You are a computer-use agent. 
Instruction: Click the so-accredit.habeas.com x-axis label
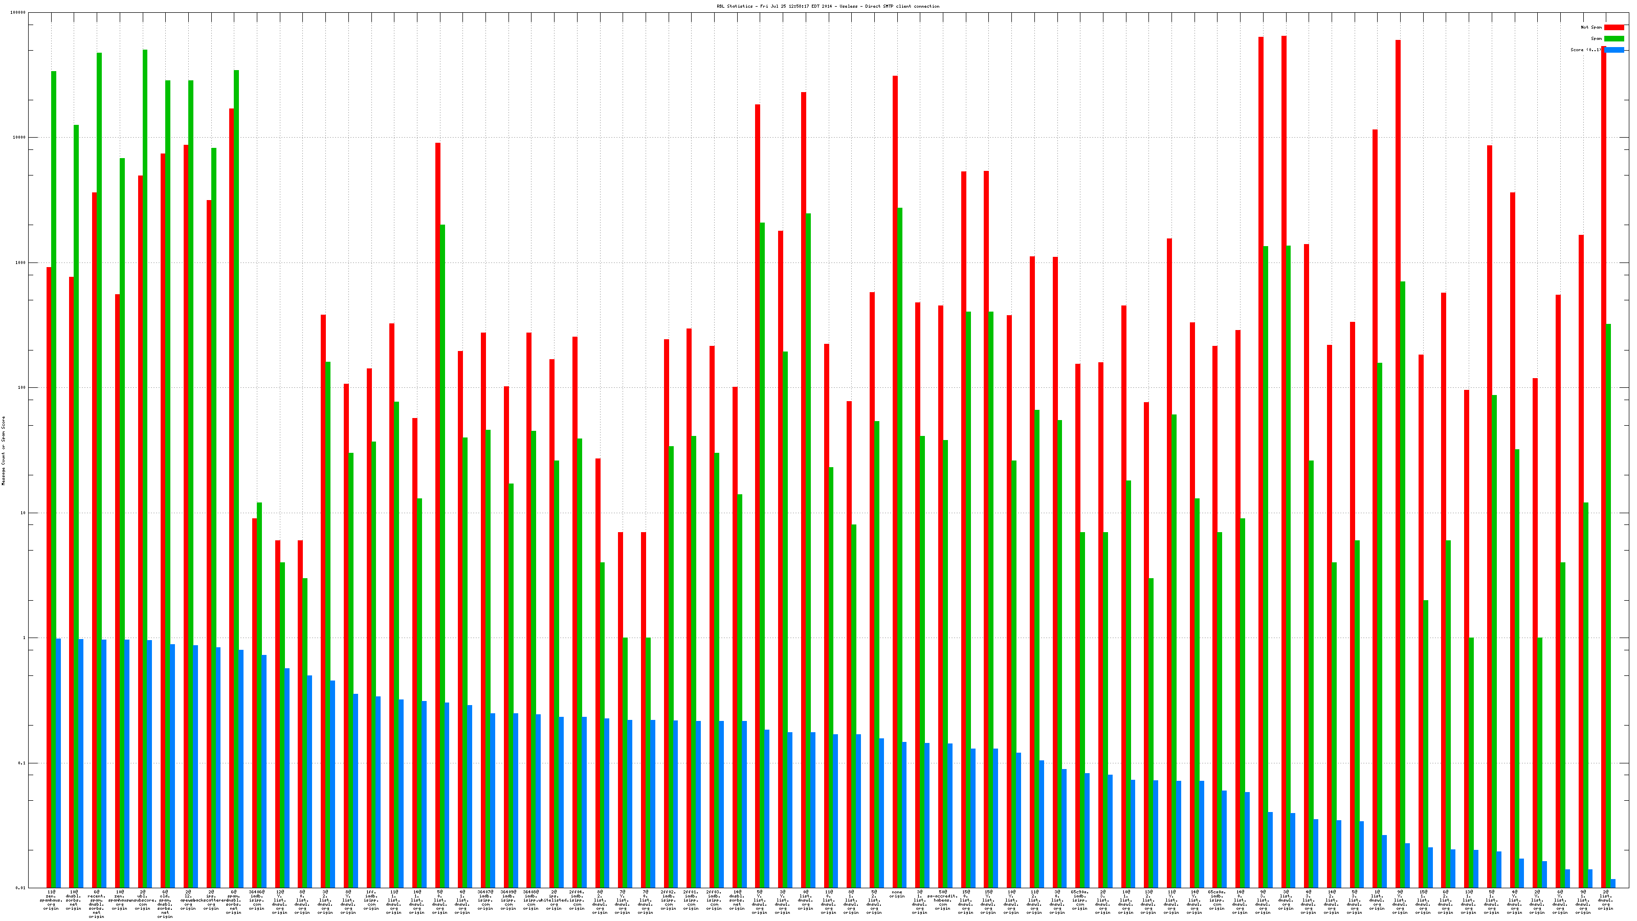(942, 900)
